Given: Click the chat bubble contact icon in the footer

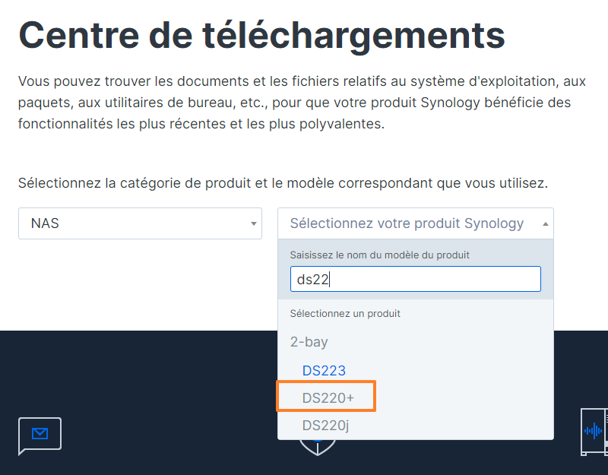Looking at the screenshot, I should coord(40,434).
